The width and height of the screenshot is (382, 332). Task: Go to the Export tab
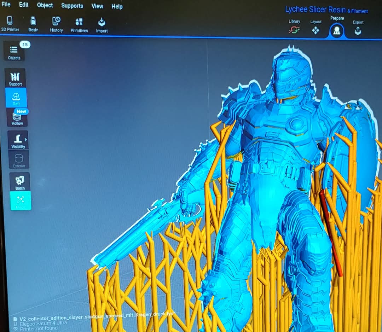pyautogui.click(x=358, y=28)
